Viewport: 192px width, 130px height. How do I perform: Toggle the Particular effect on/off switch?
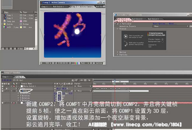[x=118, y=24]
